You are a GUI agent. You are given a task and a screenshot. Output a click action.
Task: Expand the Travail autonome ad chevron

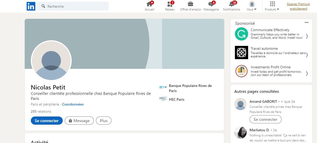307,55
